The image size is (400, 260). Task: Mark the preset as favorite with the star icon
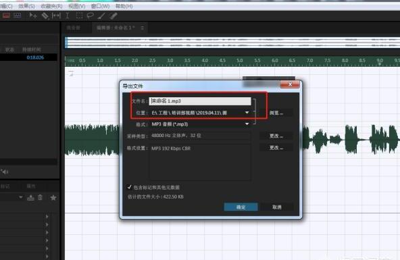(53, 198)
